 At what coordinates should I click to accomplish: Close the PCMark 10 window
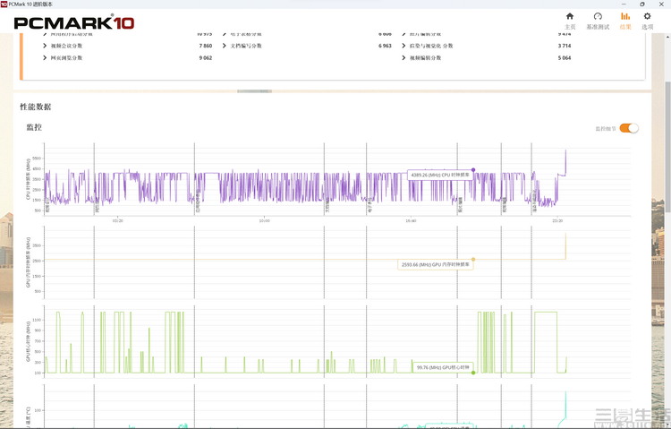point(661,4)
